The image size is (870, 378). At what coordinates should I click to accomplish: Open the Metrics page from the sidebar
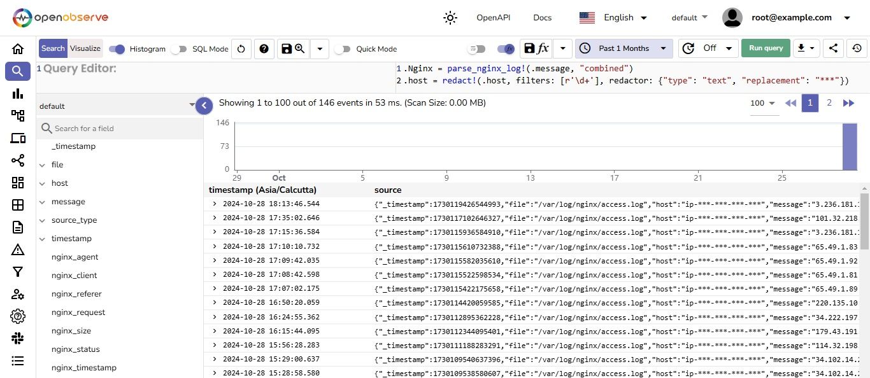point(17,94)
